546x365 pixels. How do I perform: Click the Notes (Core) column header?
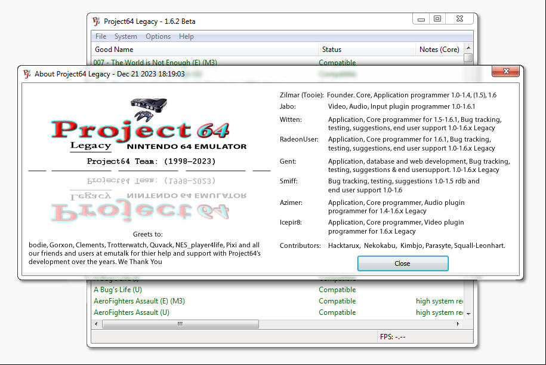[x=439, y=50]
